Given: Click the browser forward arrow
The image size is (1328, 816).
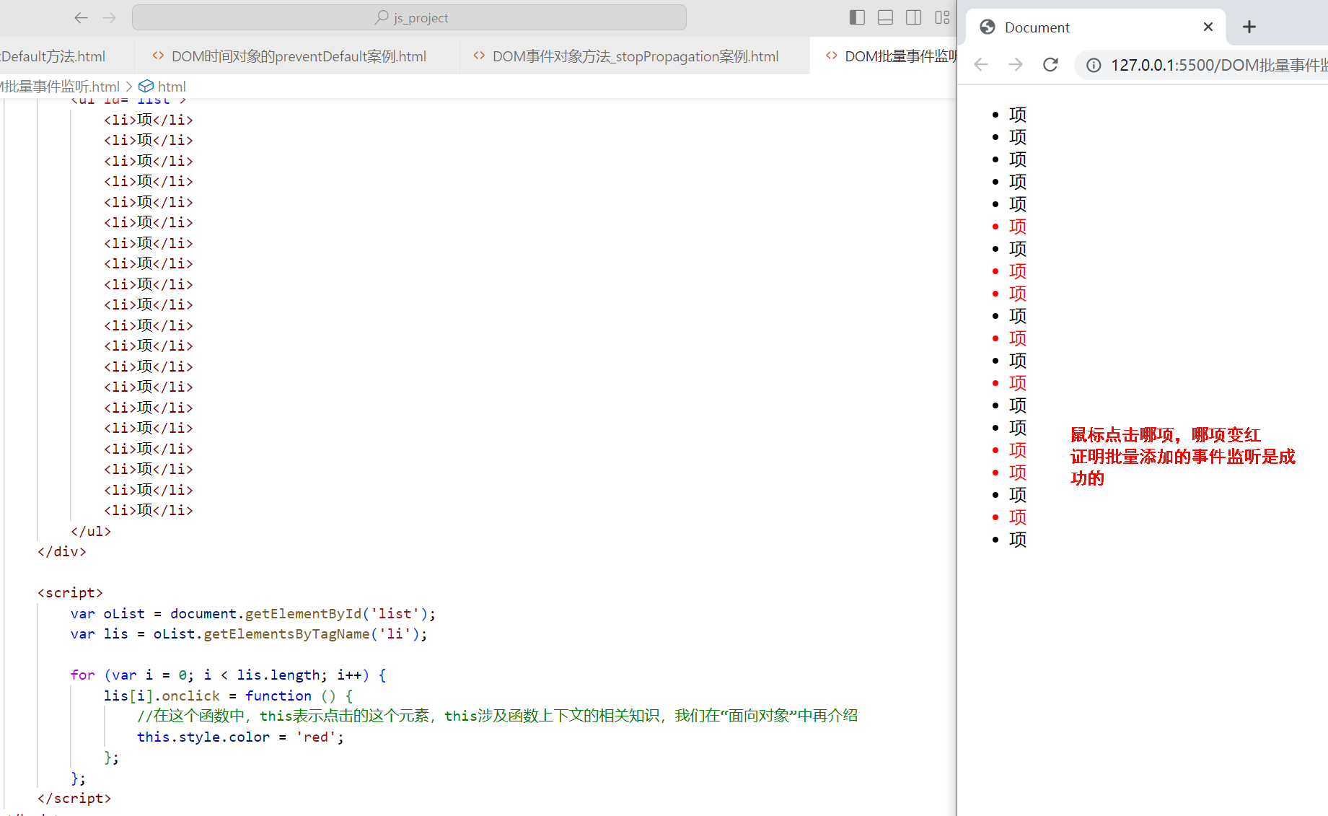Looking at the screenshot, I should pos(1016,65).
